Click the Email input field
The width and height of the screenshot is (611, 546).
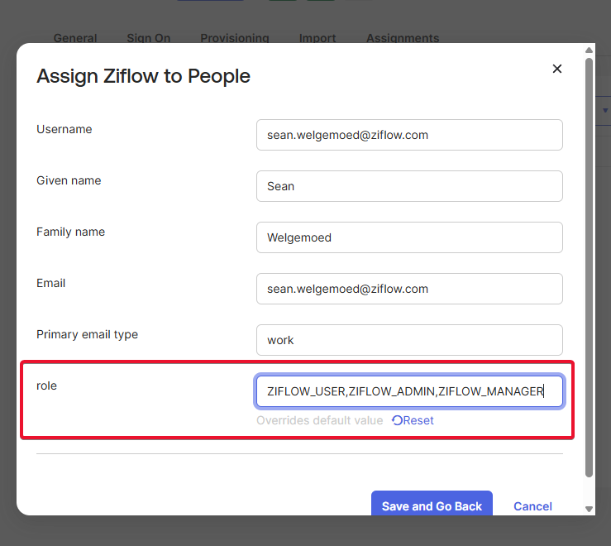(409, 289)
